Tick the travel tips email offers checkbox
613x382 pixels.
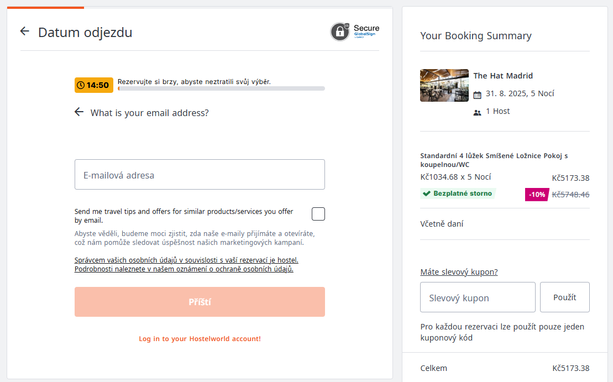pos(318,214)
